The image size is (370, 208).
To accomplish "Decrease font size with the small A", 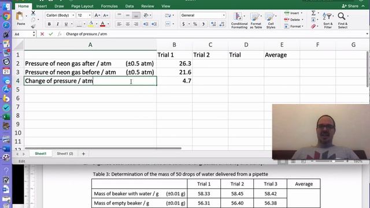I will (x=105, y=16).
